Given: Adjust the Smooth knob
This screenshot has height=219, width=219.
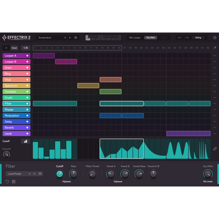Looking at the screenshot, I should pyautogui.click(x=6, y=155).
